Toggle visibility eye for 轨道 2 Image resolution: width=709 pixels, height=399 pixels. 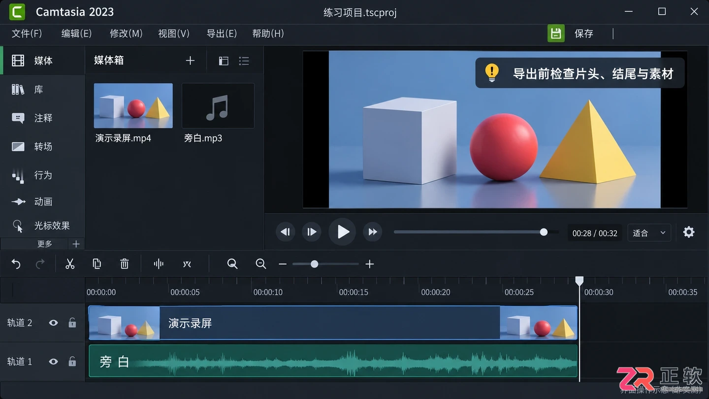click(53, 323)
